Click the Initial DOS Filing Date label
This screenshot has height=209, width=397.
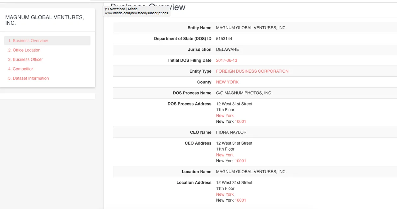coord(190,60)
